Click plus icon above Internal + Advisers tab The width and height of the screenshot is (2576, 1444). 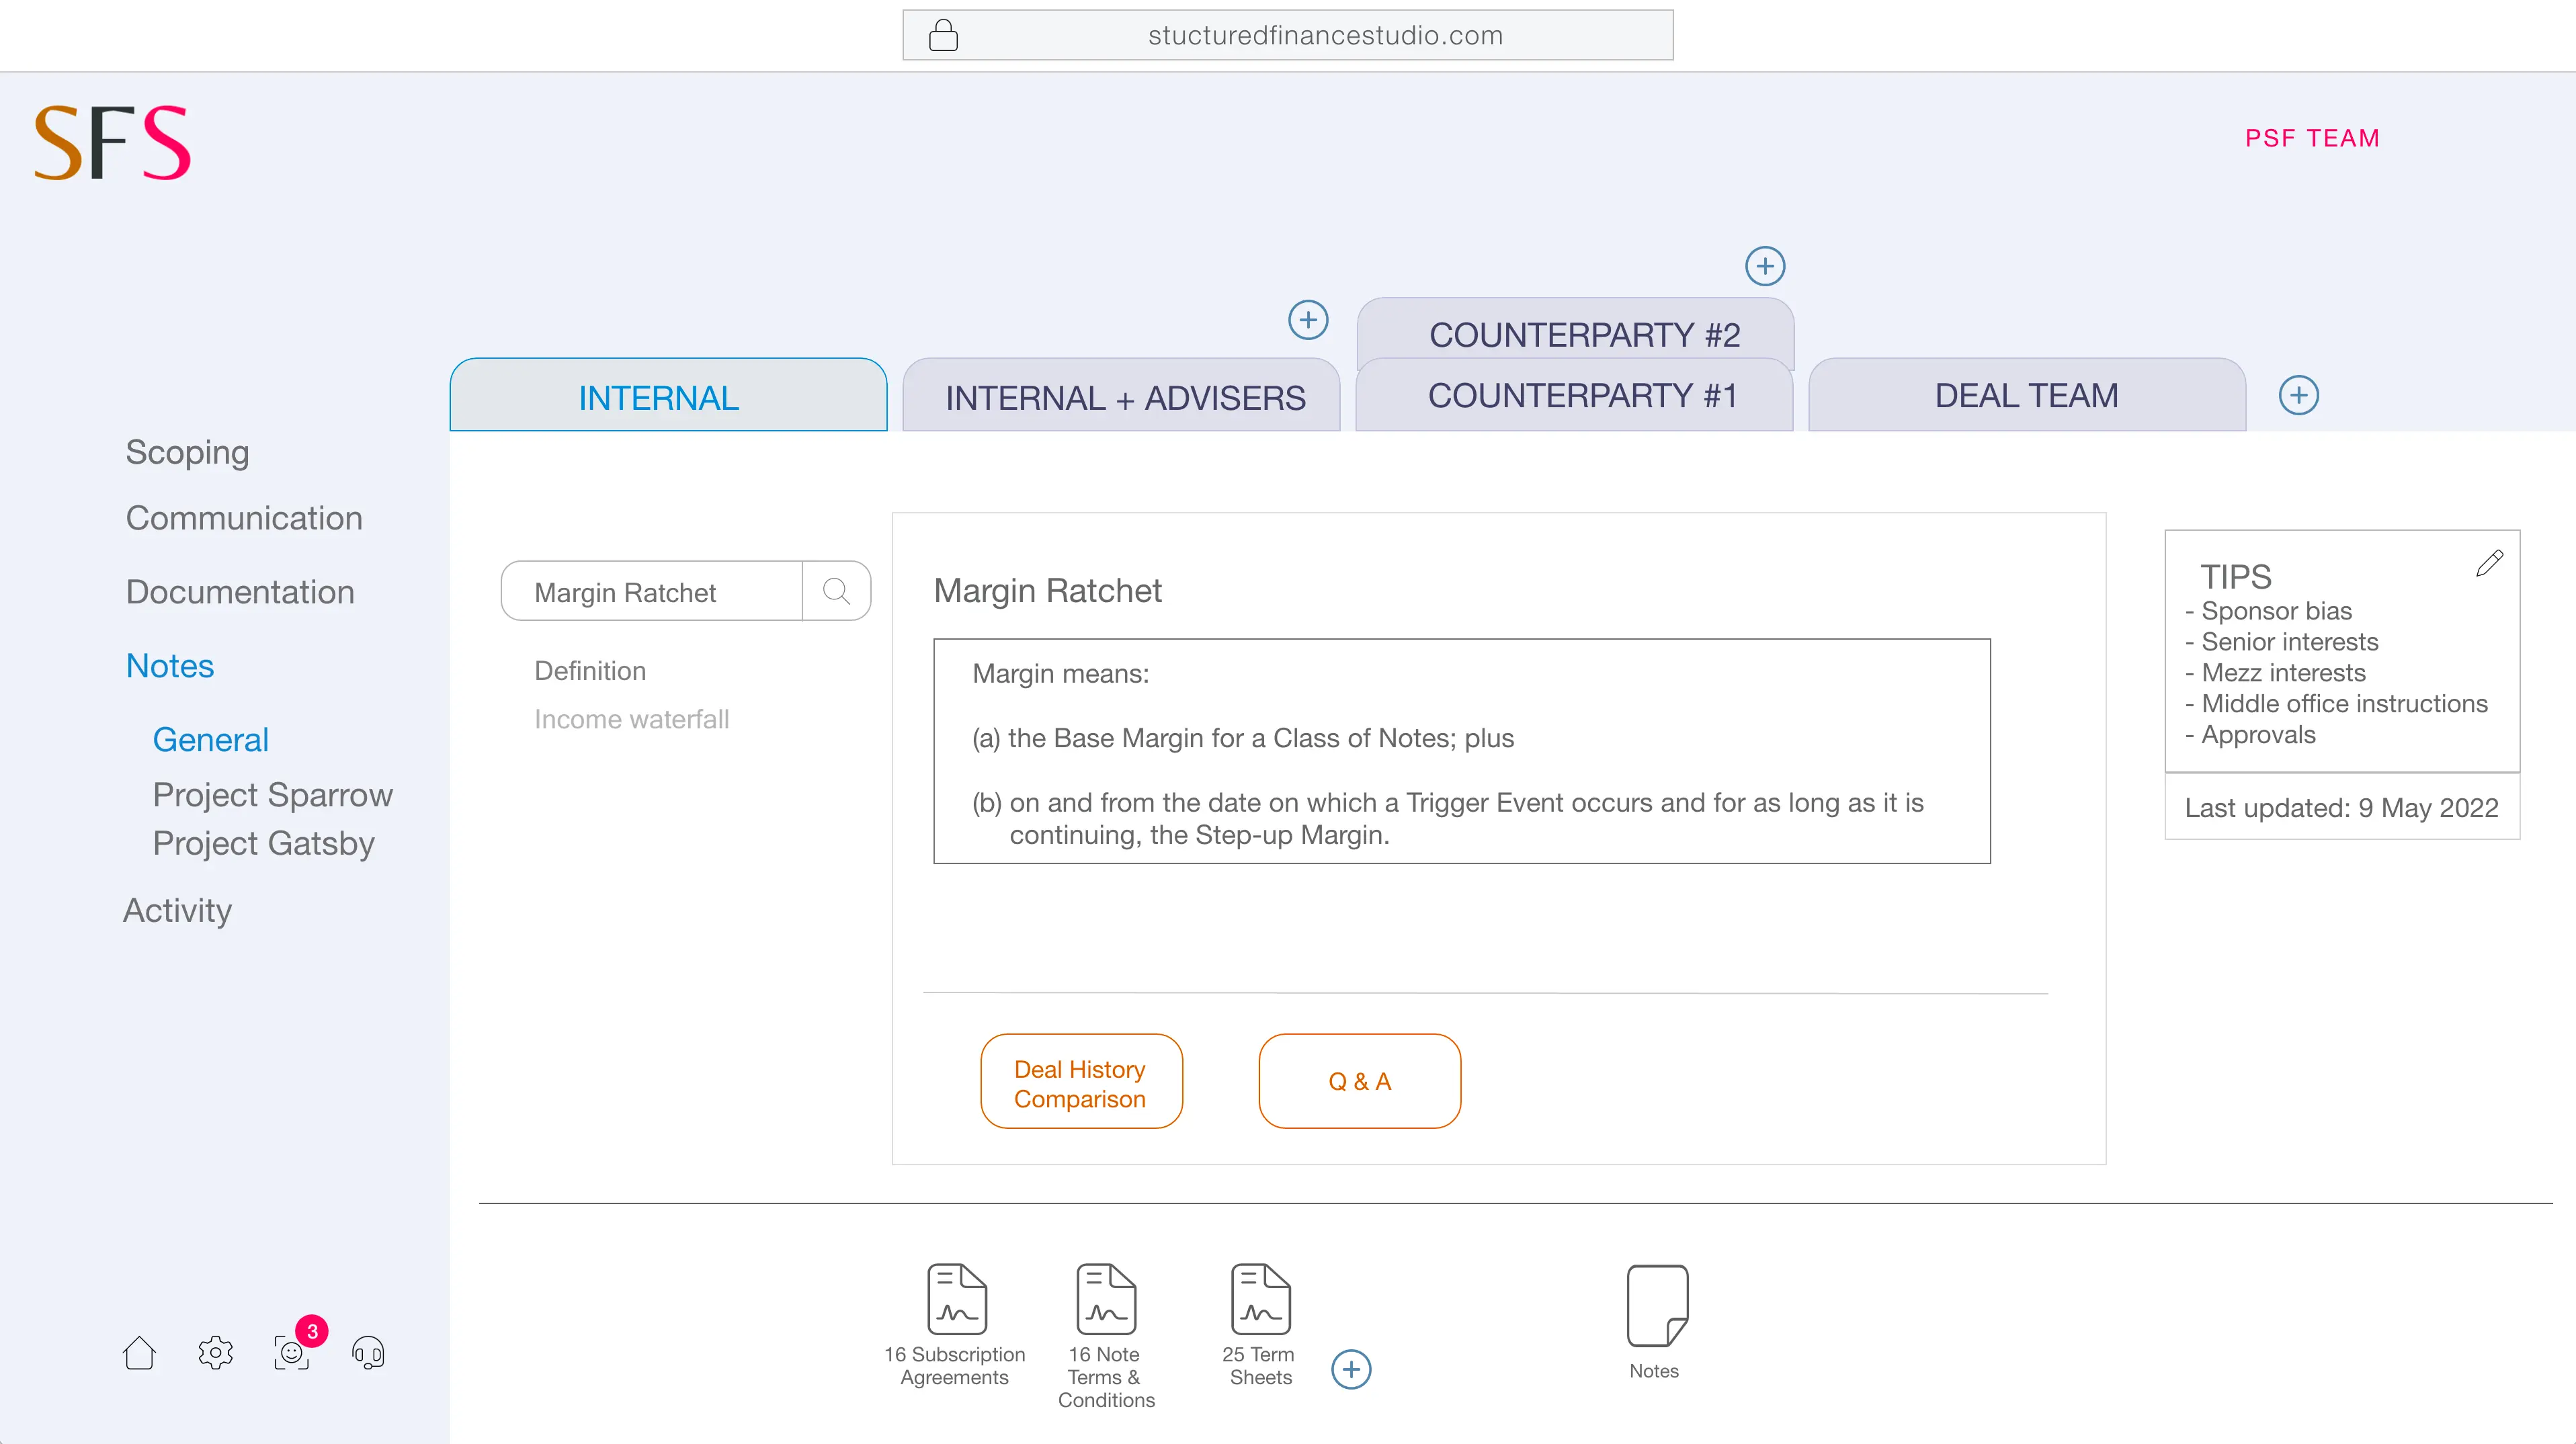(x=1308, y=320)
